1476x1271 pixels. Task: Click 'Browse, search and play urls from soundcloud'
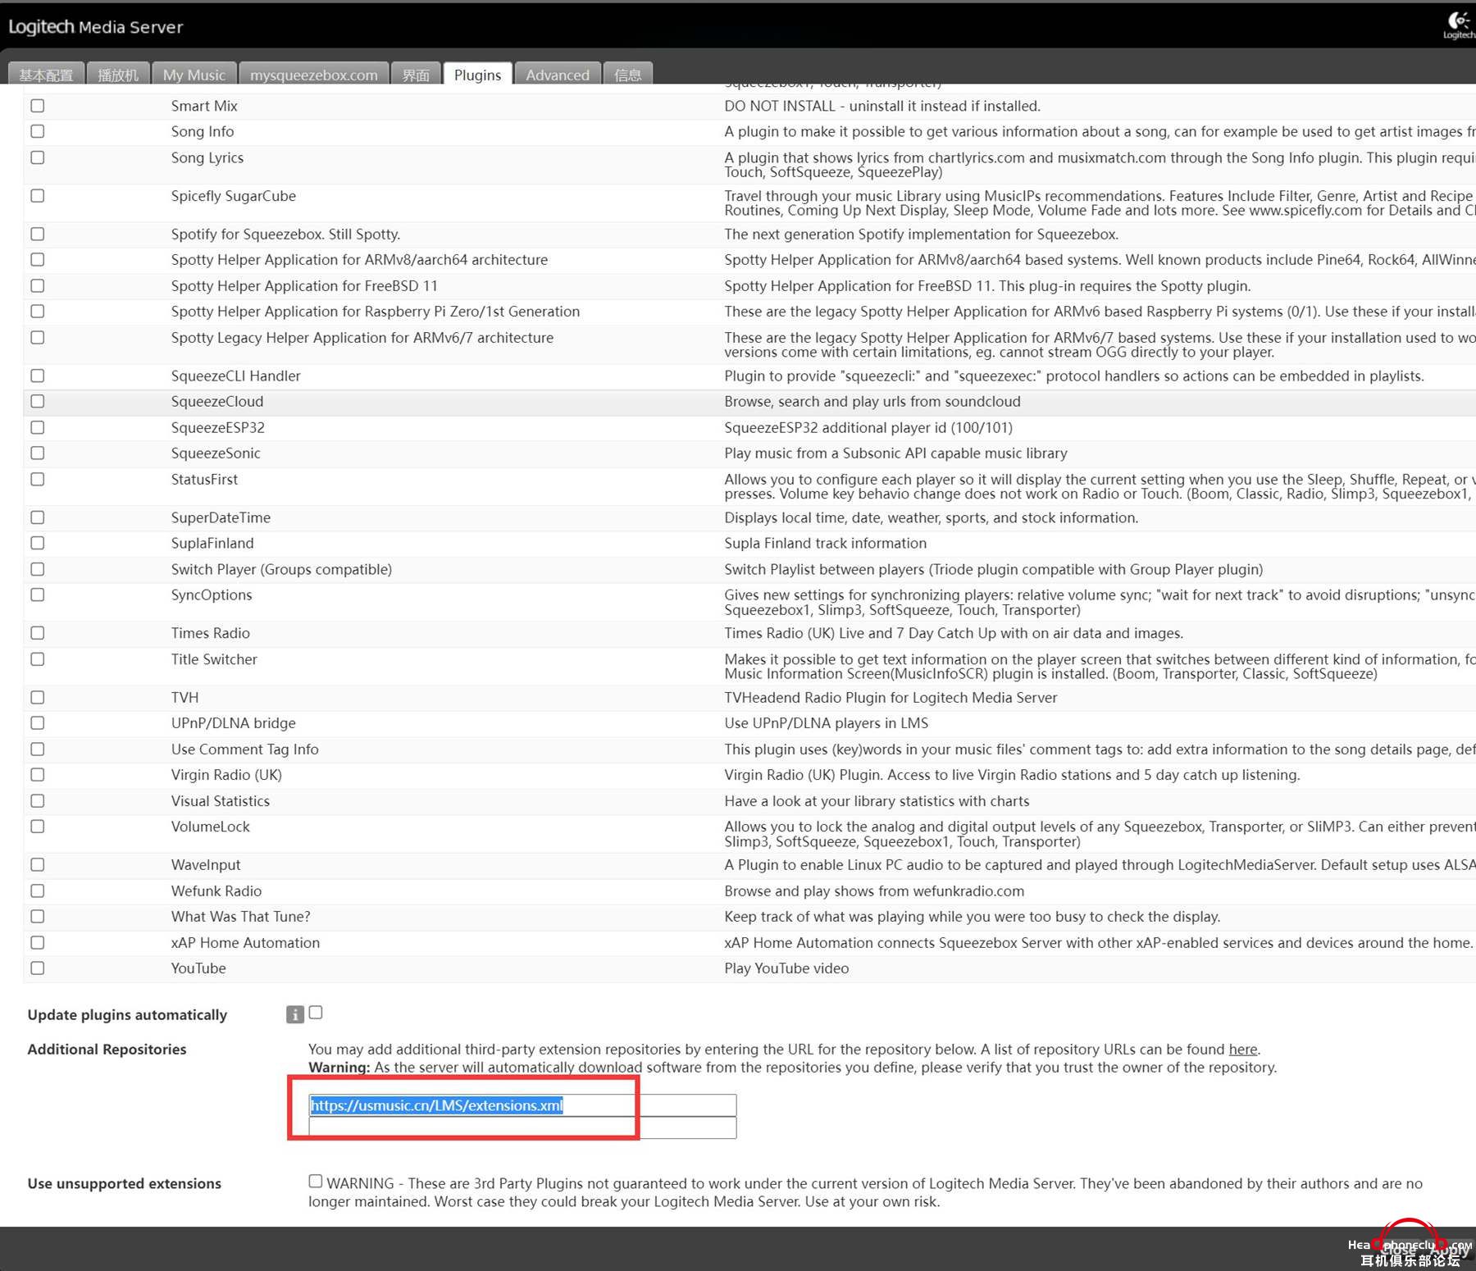872,402
